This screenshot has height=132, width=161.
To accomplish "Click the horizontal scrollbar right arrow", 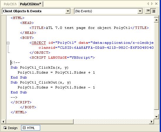I will tap(152, 121).
